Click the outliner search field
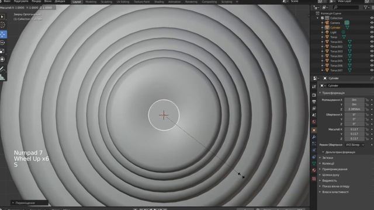Image resolution: width=374 pixels, height=210 pixels. [346, 8]
